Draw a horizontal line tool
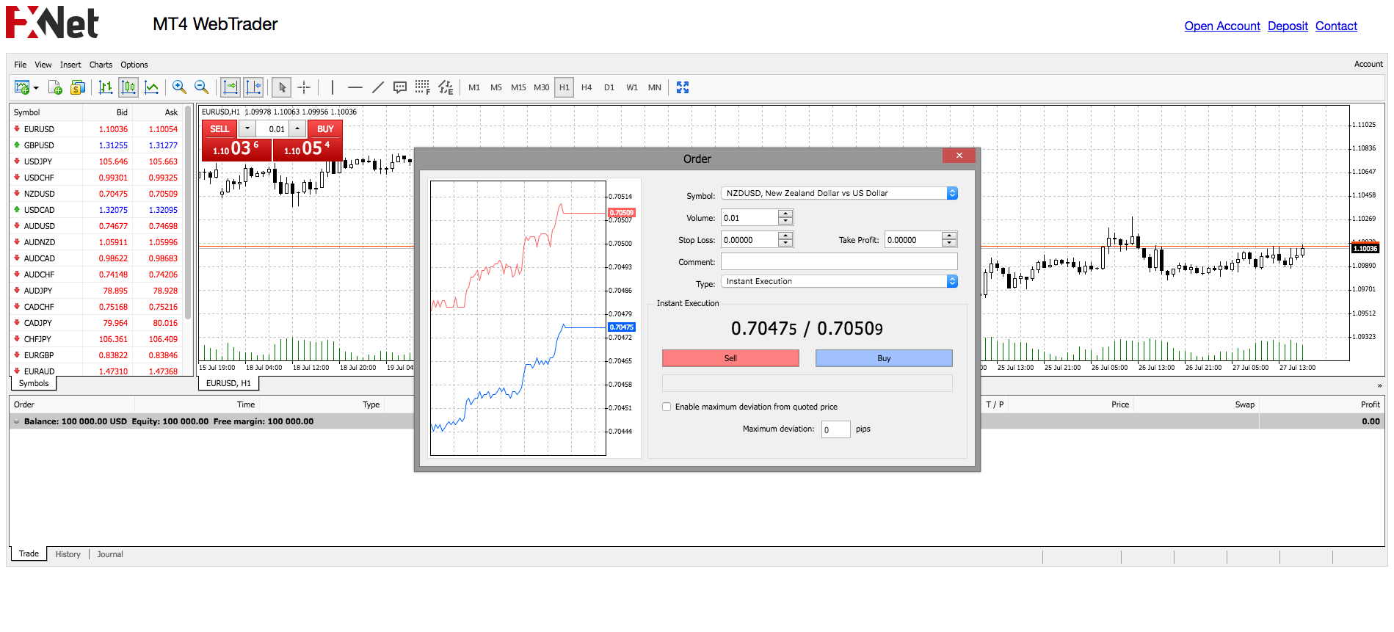The height and width of the screenshot is (632, 1394). tap(355, 87)
